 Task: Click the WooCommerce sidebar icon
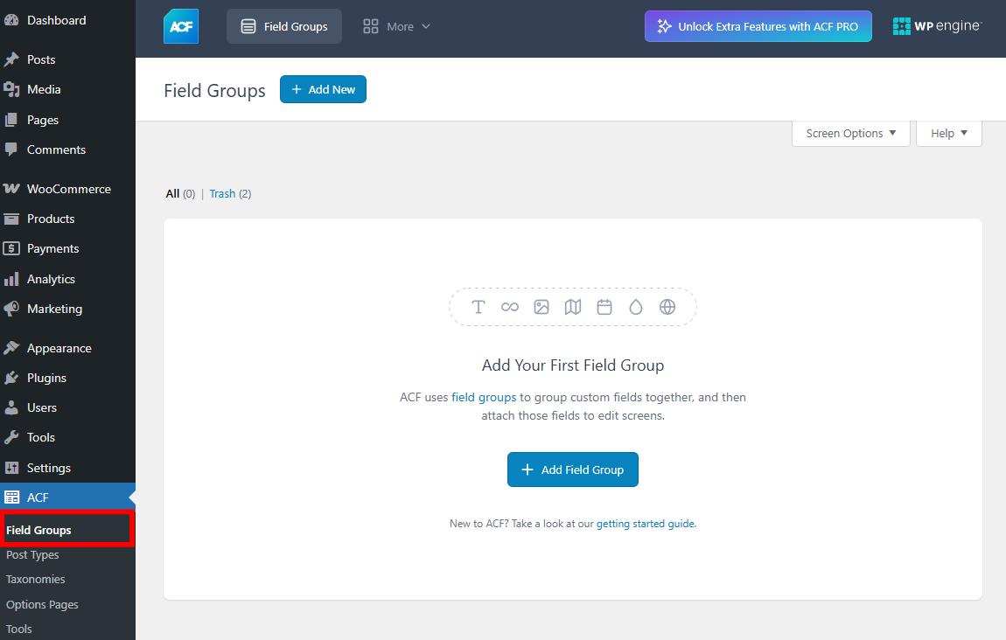click(x=13, y=188)
